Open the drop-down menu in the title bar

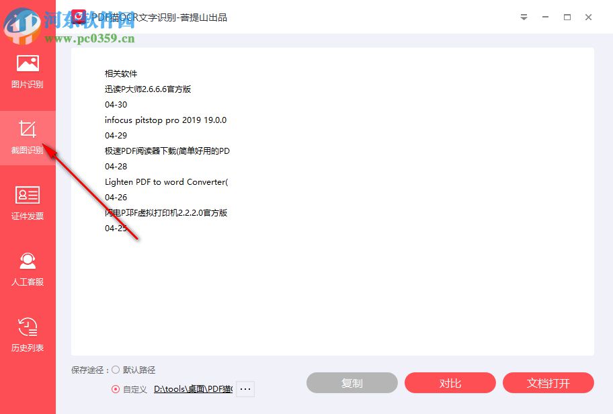pyautogui.click(x=524, y=17)
